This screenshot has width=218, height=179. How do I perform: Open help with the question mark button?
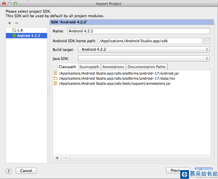[x=9, y=171]
